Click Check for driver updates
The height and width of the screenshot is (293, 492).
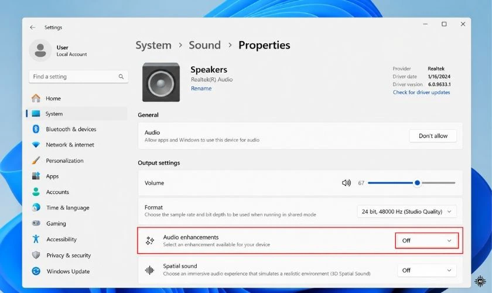(x=421, y=93)
